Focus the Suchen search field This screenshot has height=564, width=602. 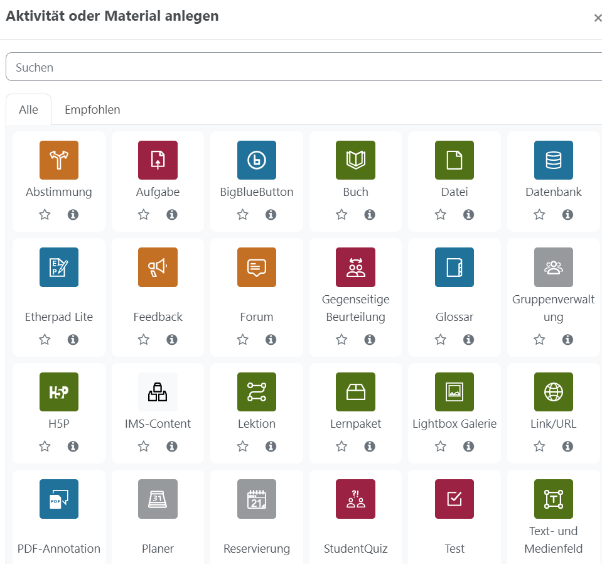pyautogui.click(x=301, y=67)
